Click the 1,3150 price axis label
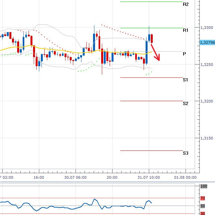Viewport: 215px width, 215px height. tap(207, 138)
